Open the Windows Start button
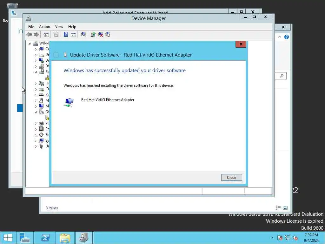The width and height of the screenshot is (325, 244). click(x=8, y=238)
